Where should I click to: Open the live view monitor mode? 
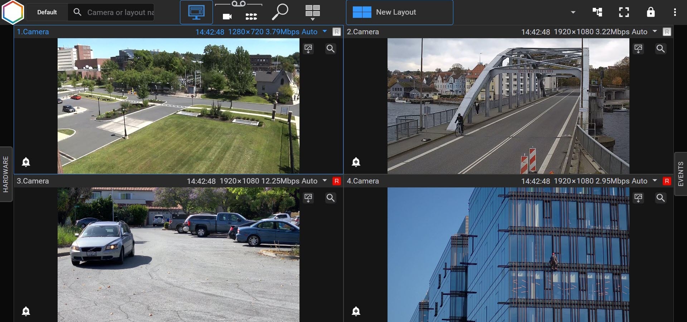[196, 12]
